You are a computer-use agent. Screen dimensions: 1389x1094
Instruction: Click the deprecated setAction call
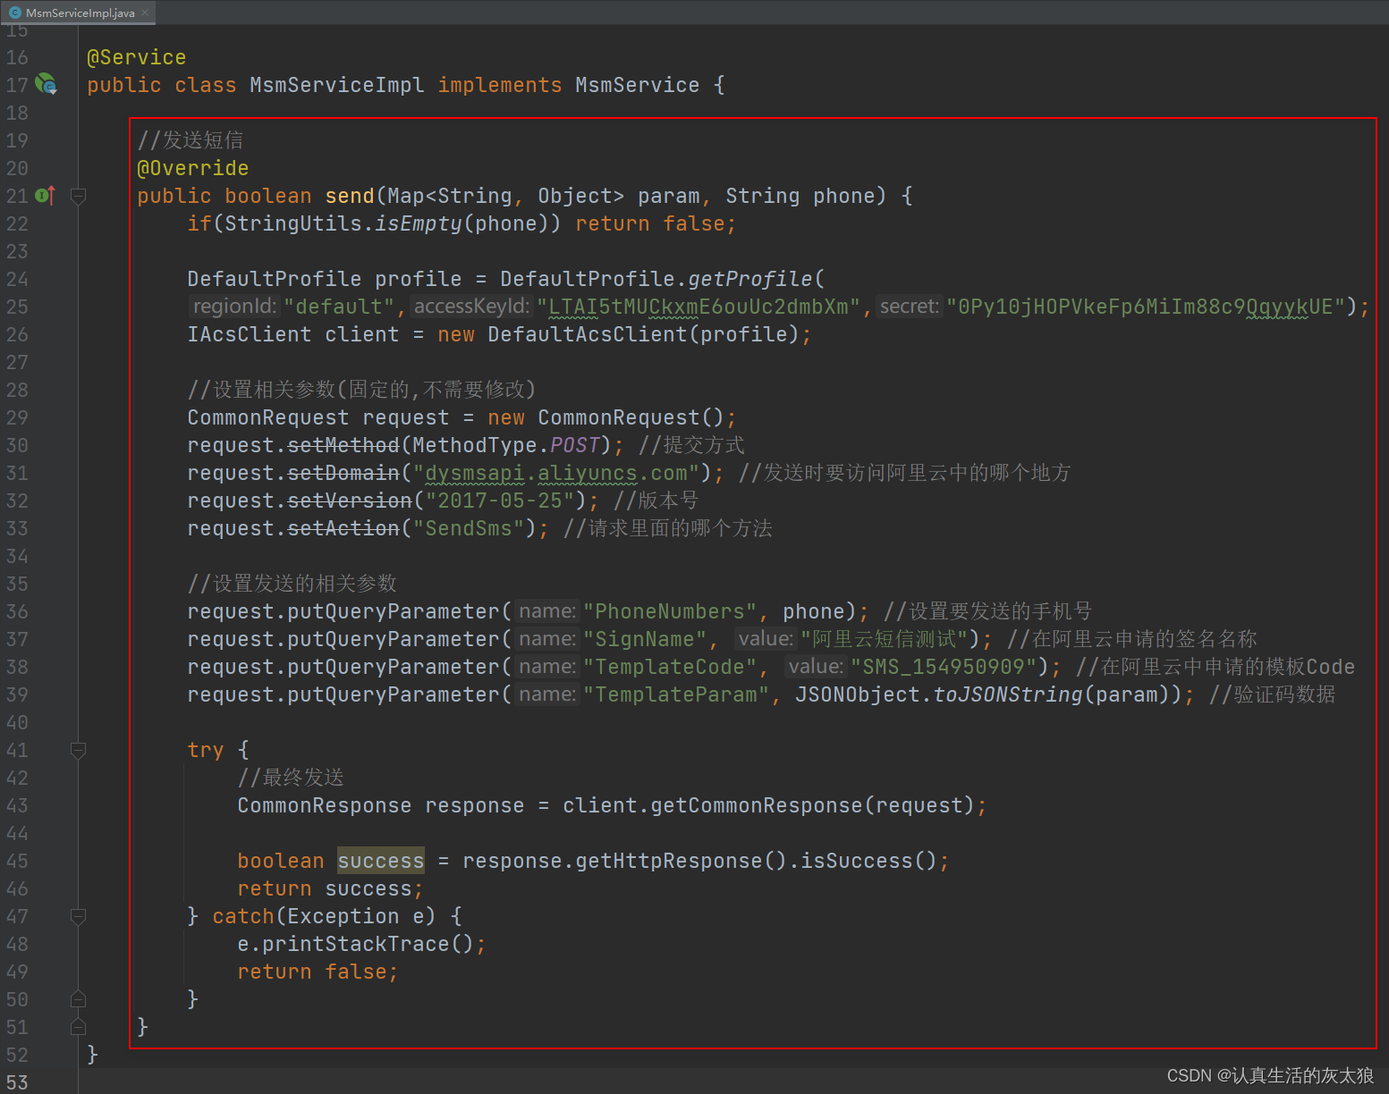click(x=343, y=528)
